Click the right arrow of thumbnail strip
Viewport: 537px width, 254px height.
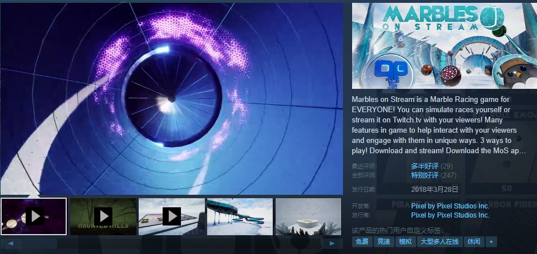pyautogui.click(x=332, y=243)
